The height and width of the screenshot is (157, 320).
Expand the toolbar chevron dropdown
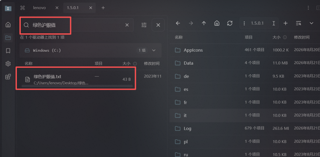click(x=311, y=23)
